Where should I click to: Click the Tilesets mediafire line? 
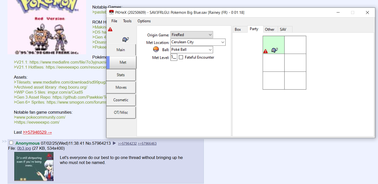click(60, 82)
